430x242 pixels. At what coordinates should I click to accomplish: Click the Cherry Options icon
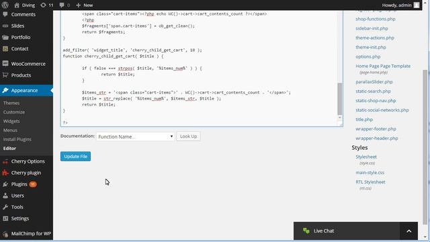[5, 161]
